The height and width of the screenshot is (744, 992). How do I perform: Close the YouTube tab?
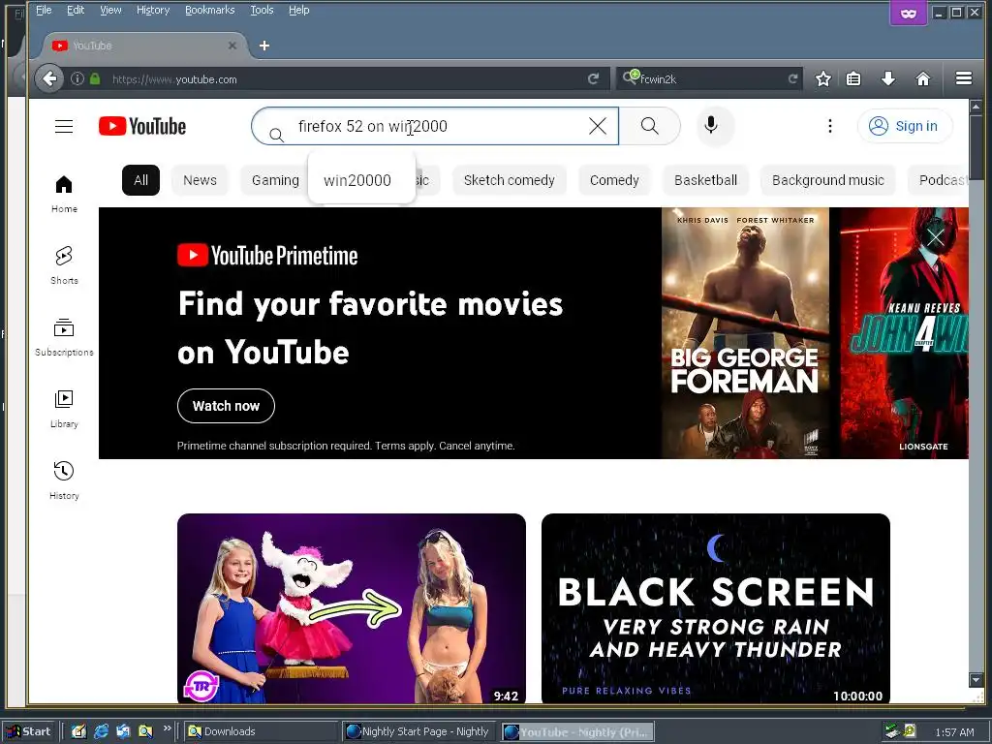pos(232,46)
